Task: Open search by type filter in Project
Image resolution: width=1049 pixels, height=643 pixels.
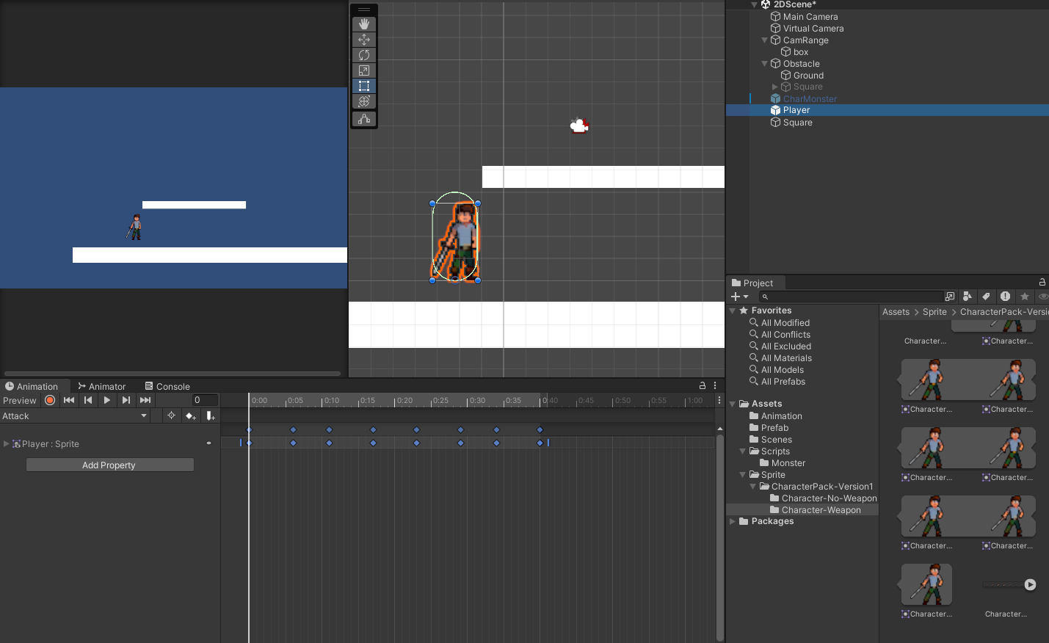Action: click(x=968, y=297)
